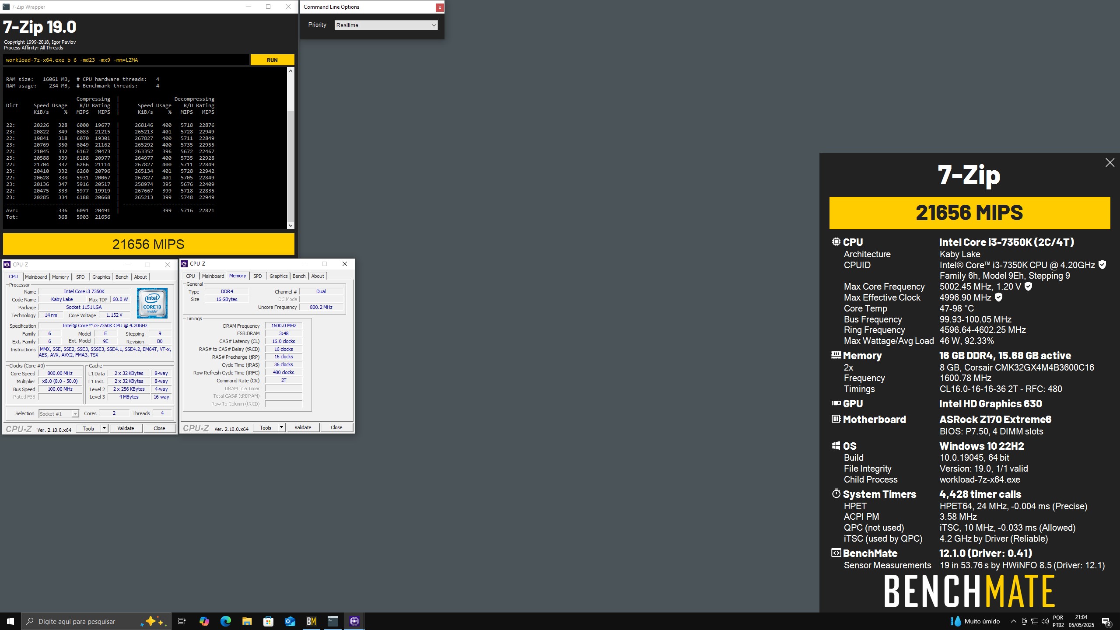1120x630 pixels.
Task: Click the benchmark output scrollbar up arrow
Action: pos(290,70)
